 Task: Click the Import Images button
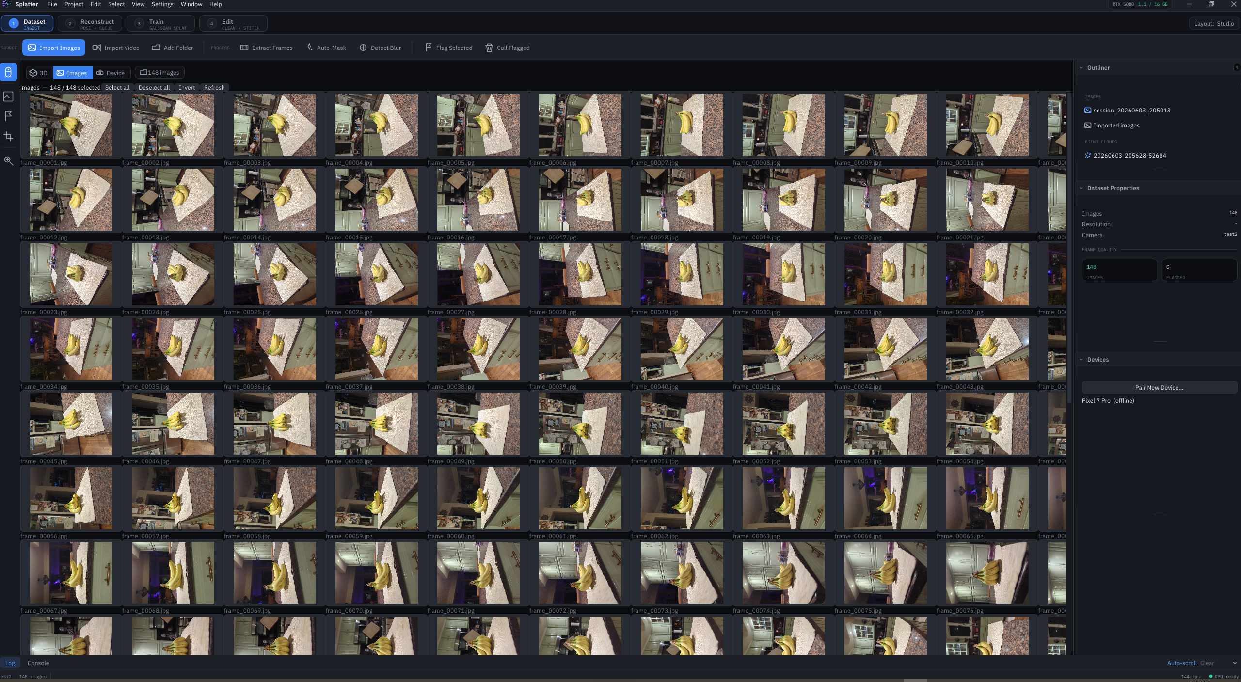pos(54,48)
